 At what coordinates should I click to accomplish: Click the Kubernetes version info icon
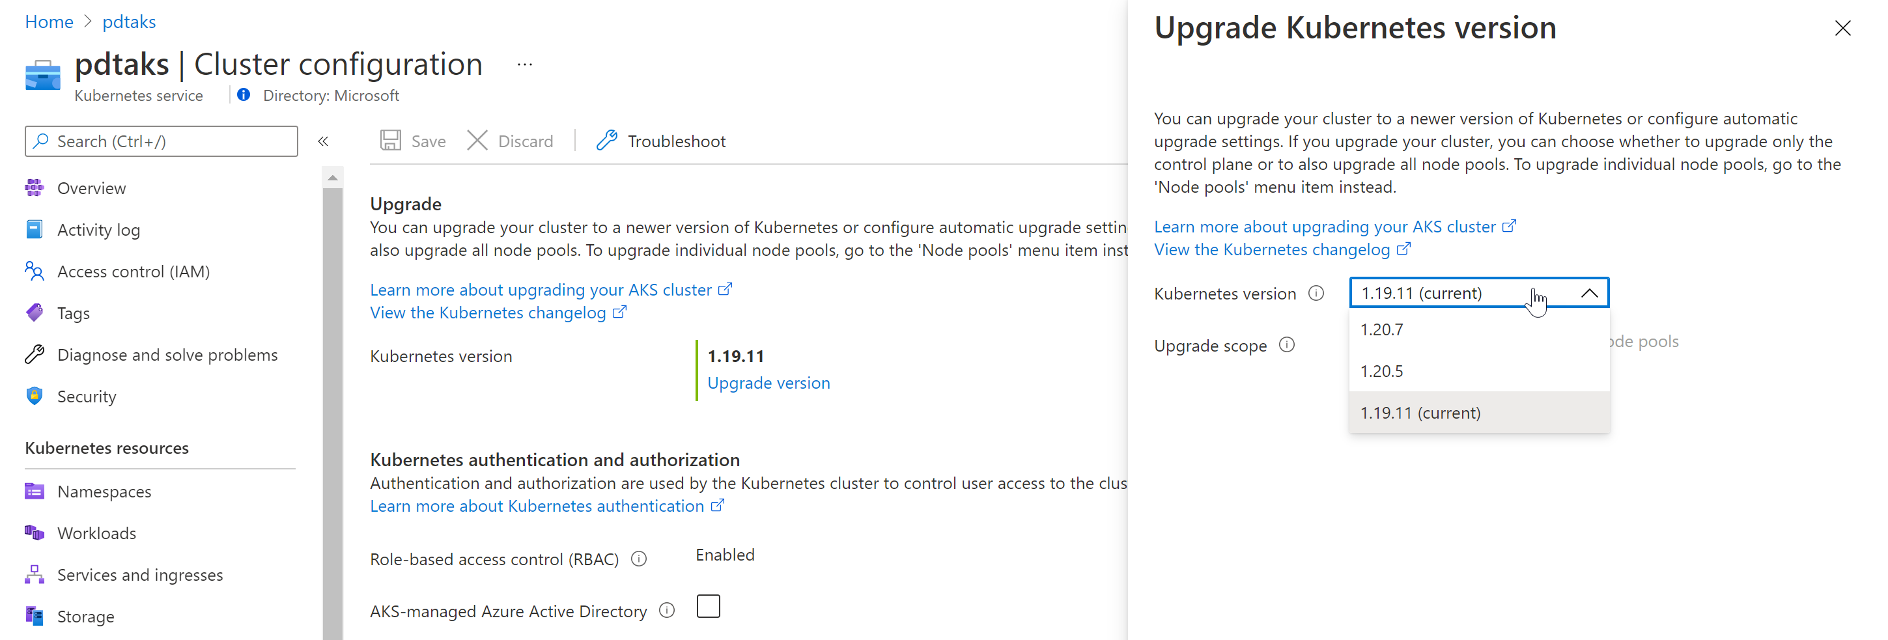1316,293
